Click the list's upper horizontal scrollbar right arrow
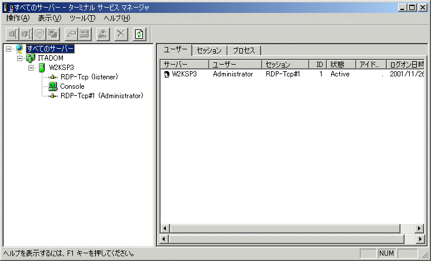This screenshot has height=261, width=431. tap(419, 228)
